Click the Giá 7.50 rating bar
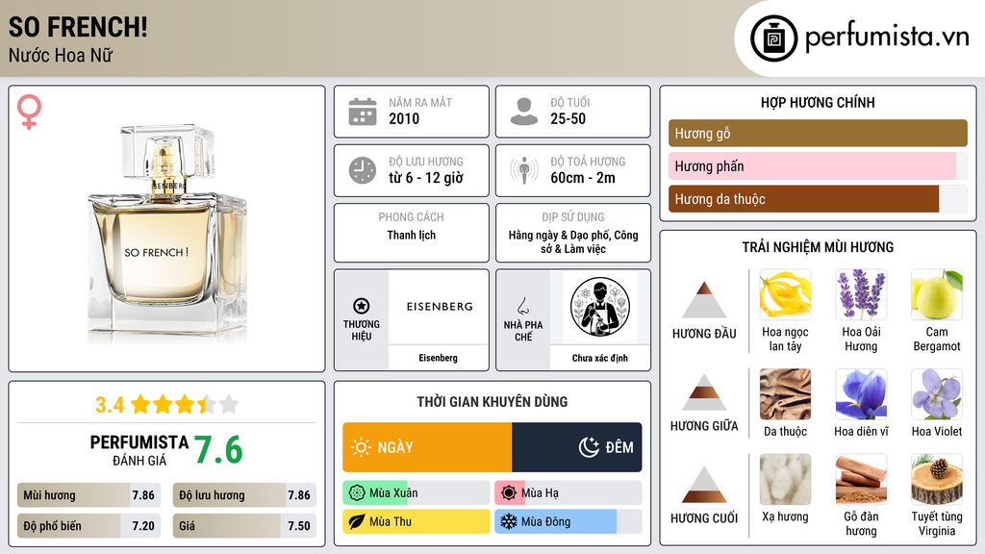This screenshot has width=985, height=554. tap(244, 526)
